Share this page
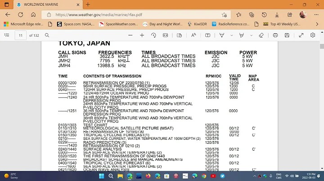Screen dimensions: 324x181 (x=290, y=15)
